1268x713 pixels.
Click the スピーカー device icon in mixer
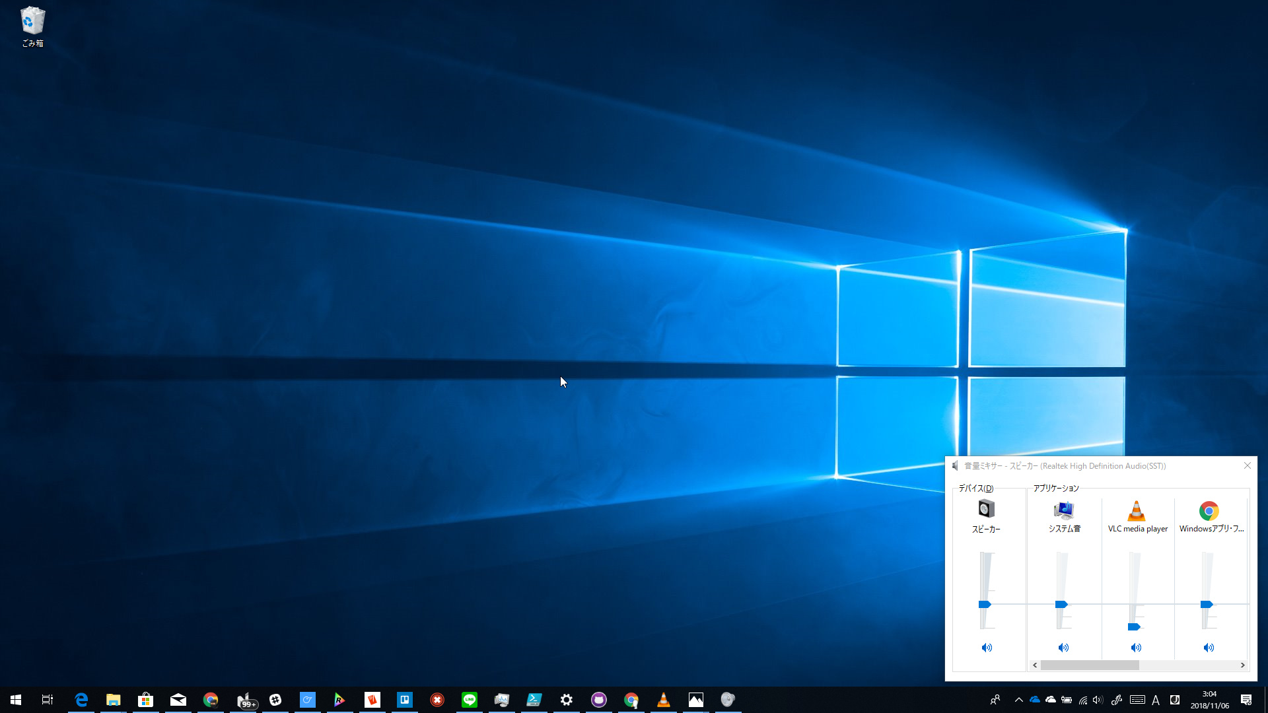point(986,509)
